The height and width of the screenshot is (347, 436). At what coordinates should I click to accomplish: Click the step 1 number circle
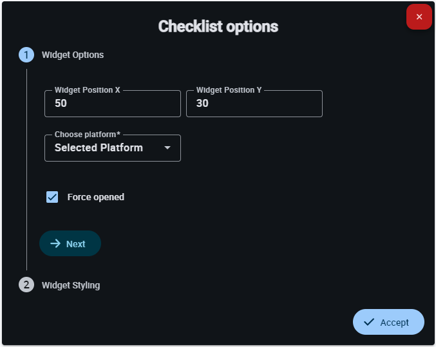[x=26, y=55]
